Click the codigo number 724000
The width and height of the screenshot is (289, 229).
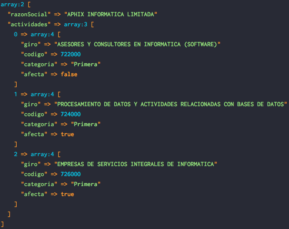71,114
